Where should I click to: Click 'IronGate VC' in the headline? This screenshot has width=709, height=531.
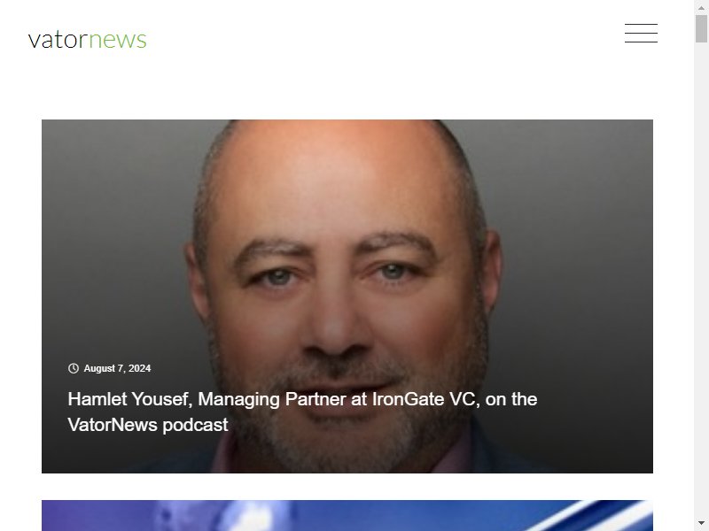(x=424, y=399)
